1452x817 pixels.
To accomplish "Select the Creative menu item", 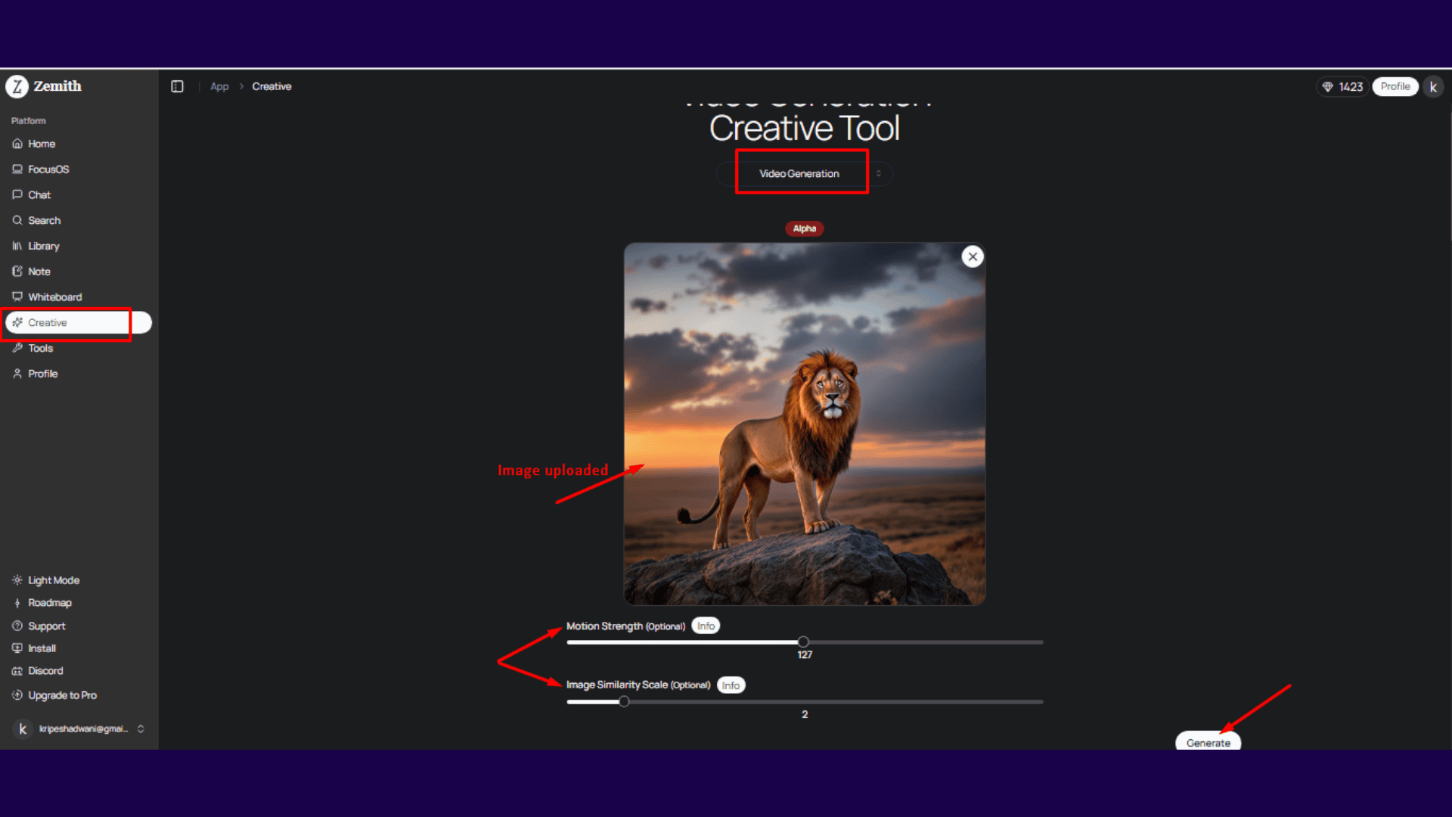I will [48, 323].
